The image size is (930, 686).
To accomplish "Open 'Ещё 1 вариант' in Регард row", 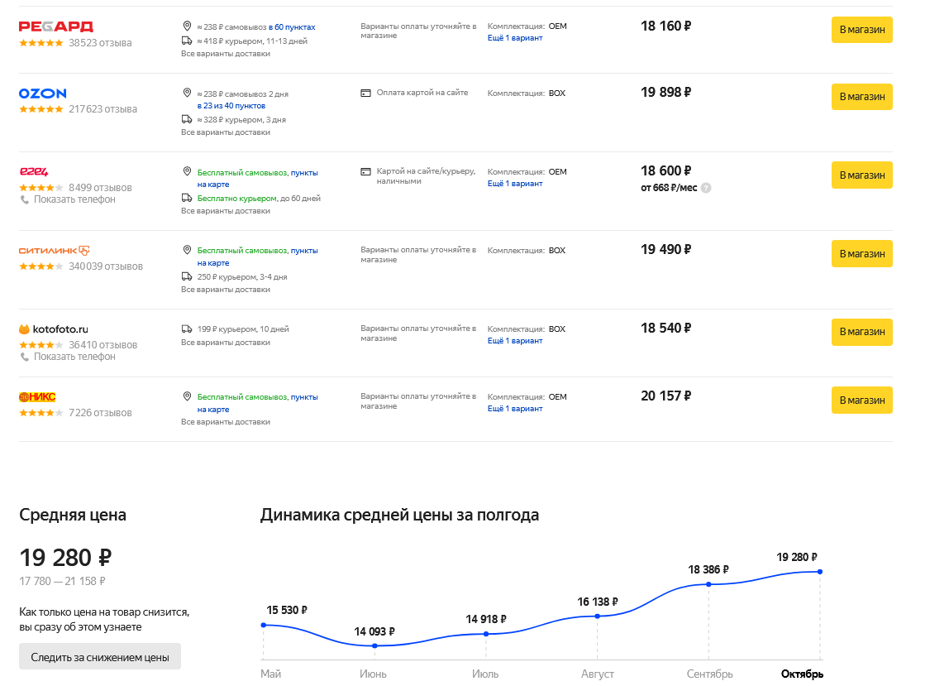I will pos(515,38).
